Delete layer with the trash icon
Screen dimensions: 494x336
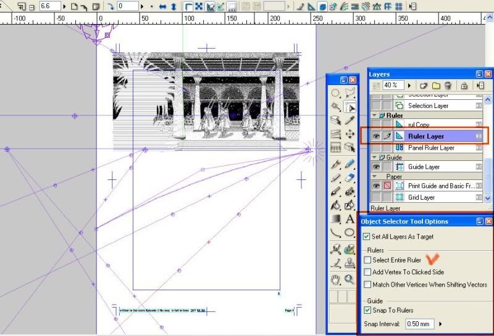448,86
